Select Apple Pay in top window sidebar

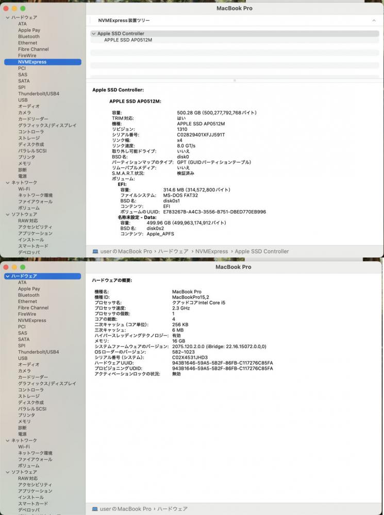pyautogui.click(x=29, y=30)
